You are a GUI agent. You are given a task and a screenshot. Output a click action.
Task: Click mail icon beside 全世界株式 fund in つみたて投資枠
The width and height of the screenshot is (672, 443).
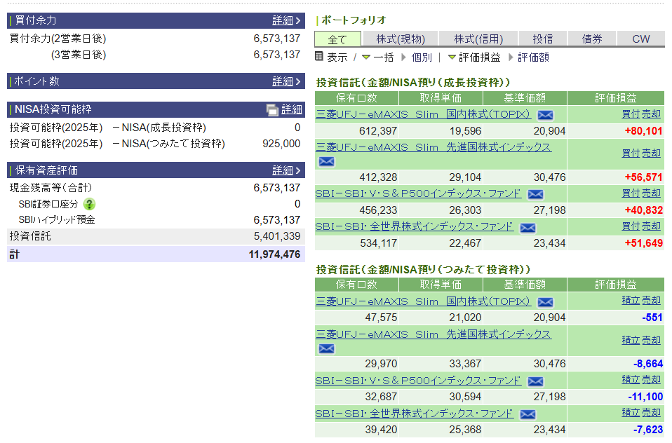point(527,414)
